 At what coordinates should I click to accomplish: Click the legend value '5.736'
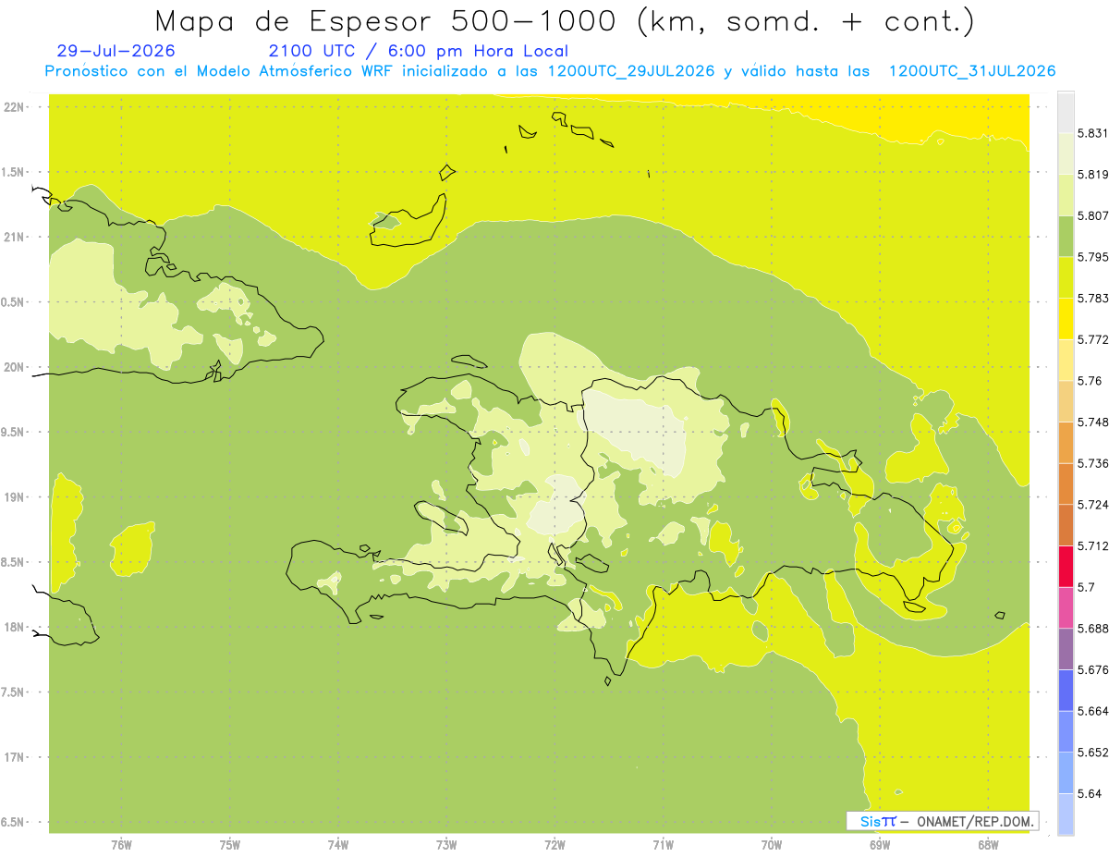point(1093,463)
